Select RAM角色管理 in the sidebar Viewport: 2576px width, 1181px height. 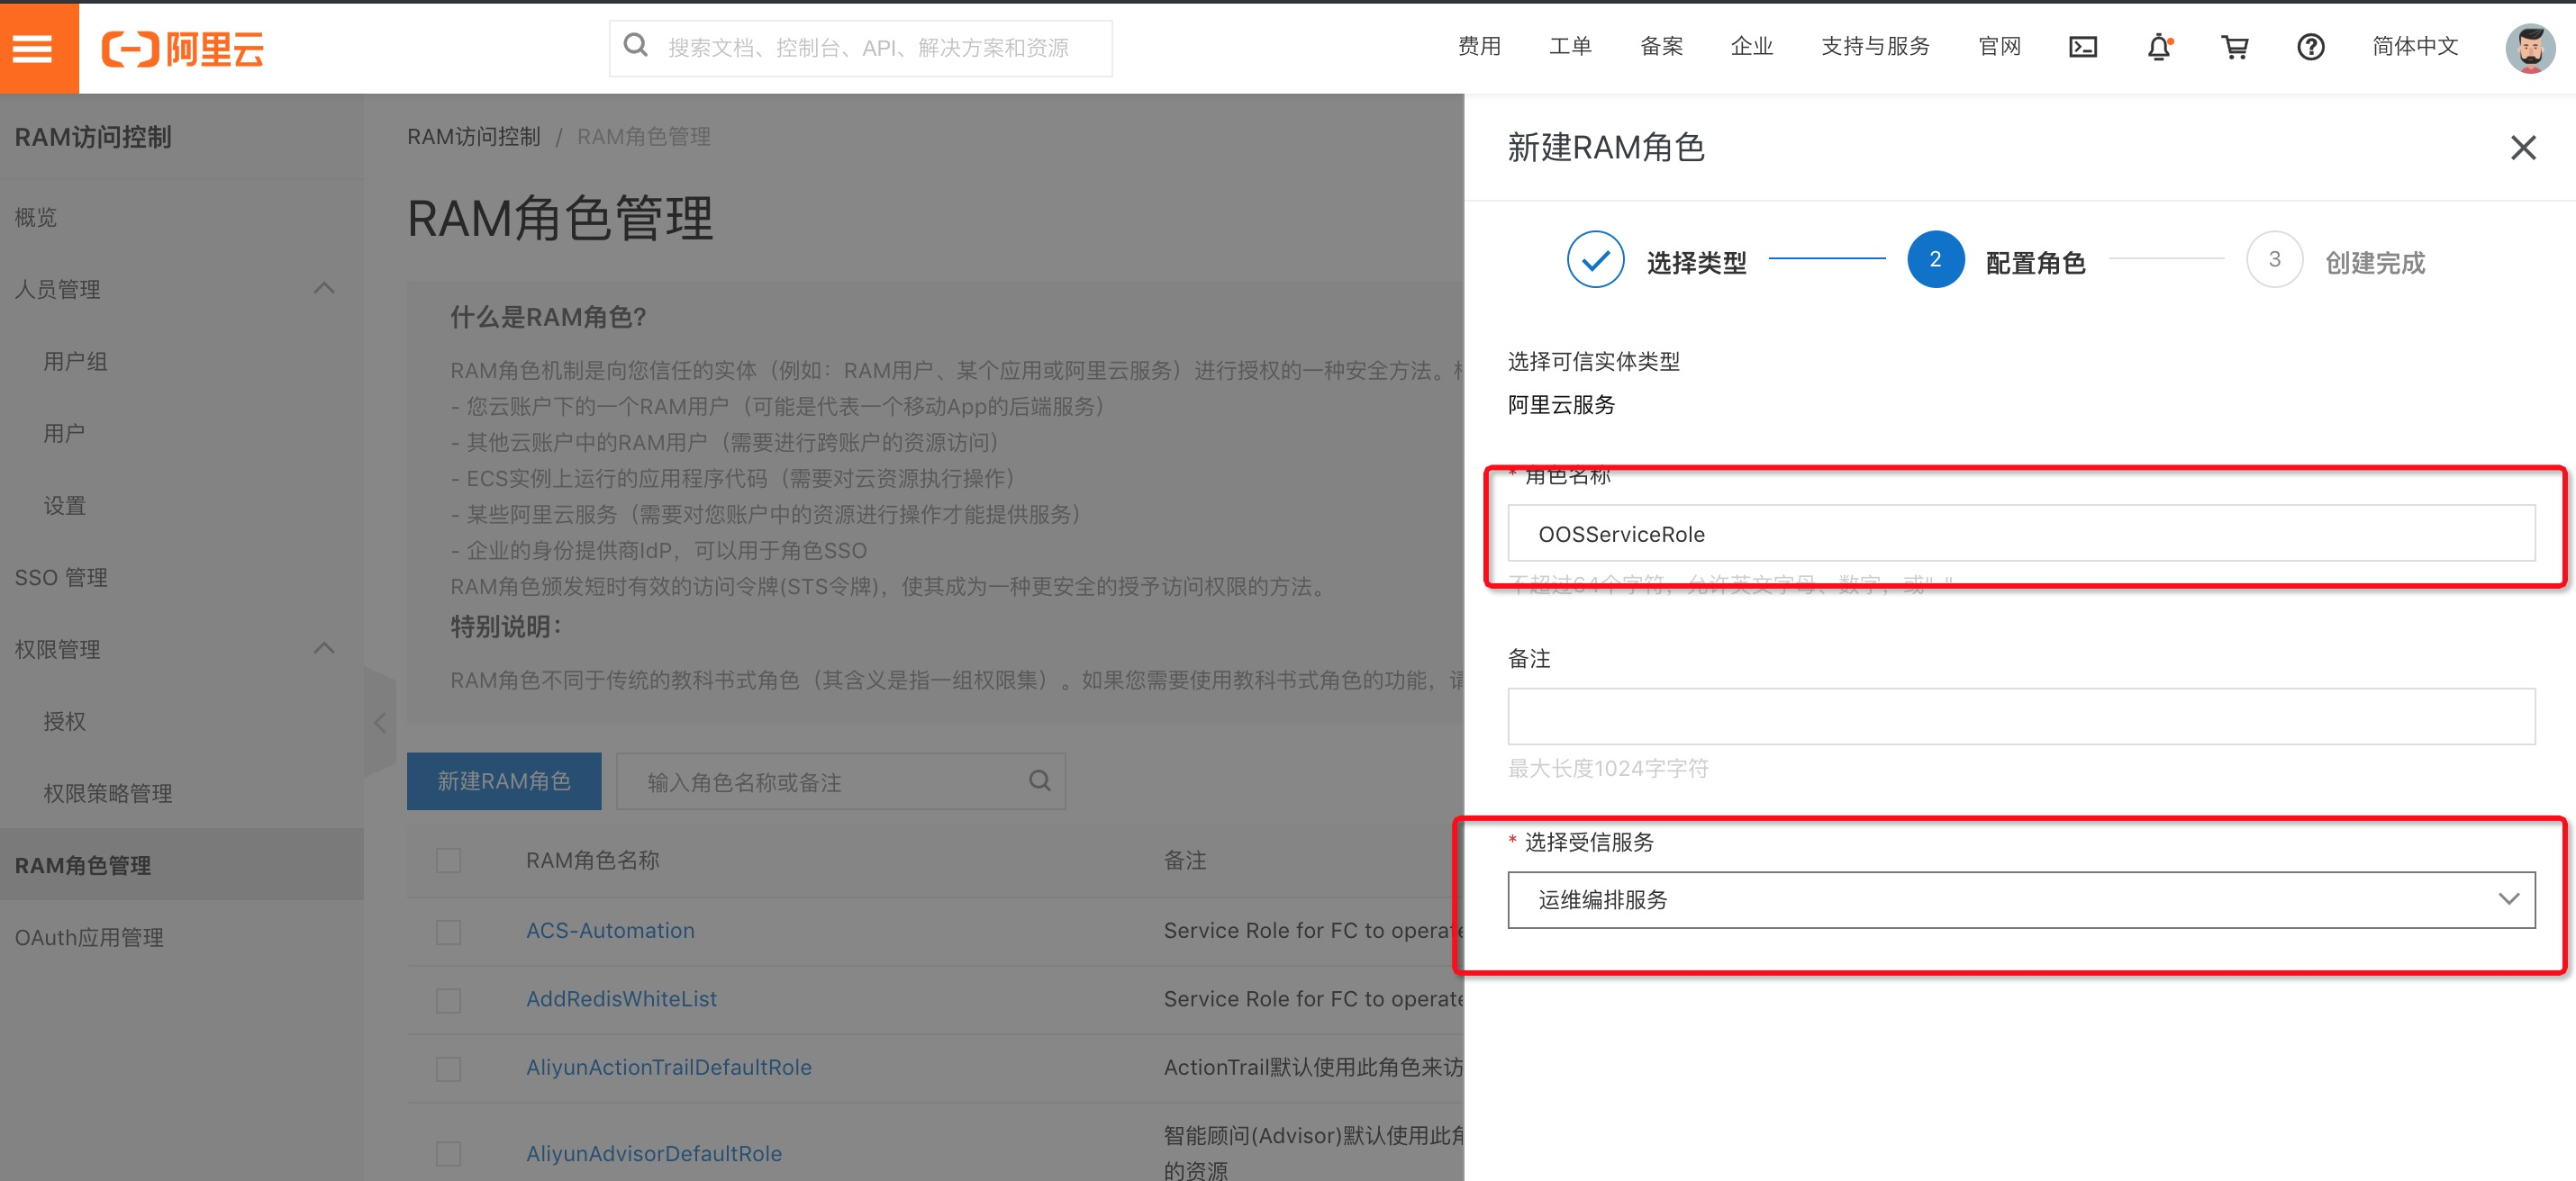(x=83, y=865)
